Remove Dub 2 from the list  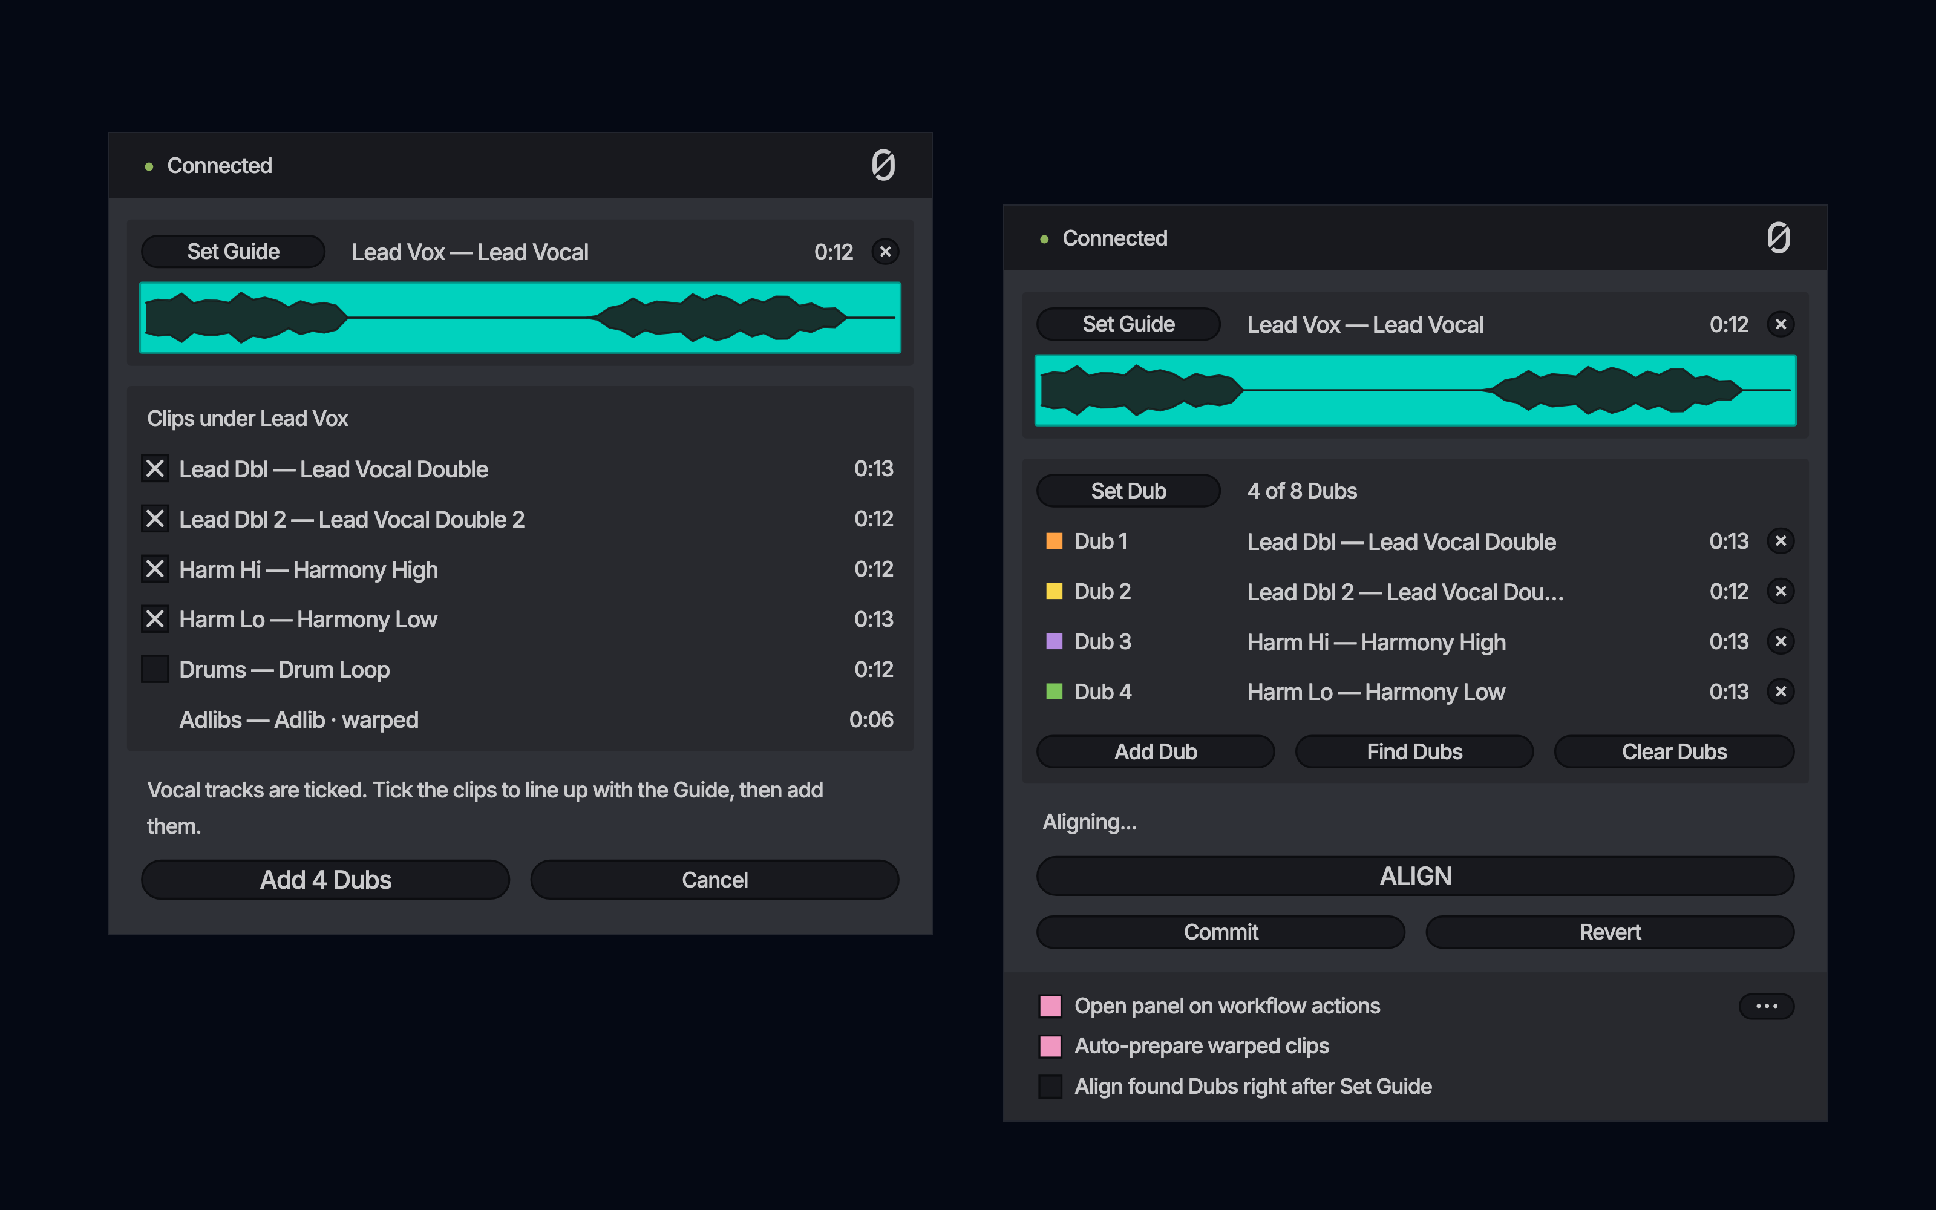point(1780,592)
